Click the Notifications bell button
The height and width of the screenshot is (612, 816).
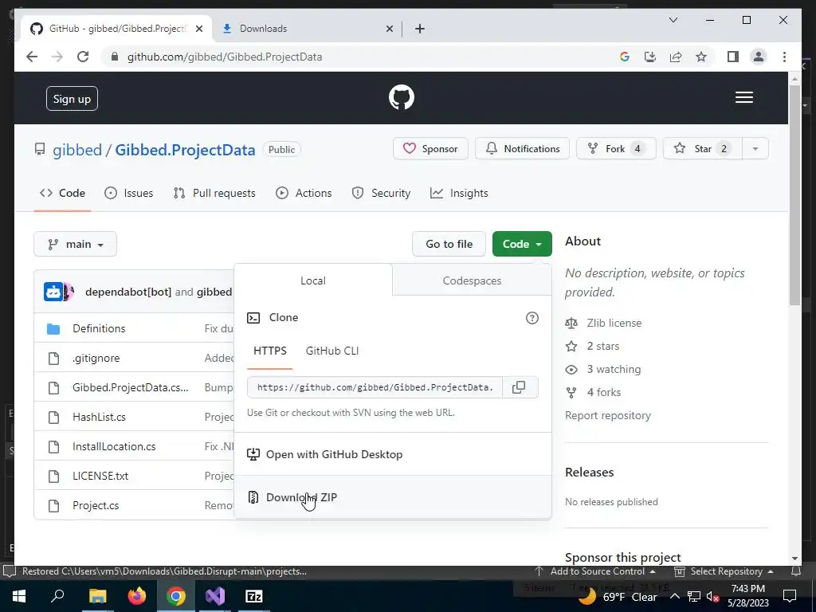522,149
